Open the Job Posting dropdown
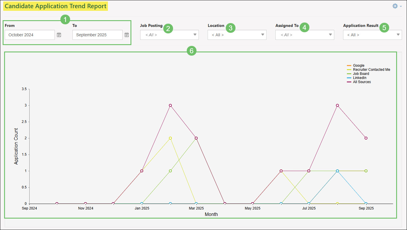Viewport: 407px width, 230px height. [195, 35]
